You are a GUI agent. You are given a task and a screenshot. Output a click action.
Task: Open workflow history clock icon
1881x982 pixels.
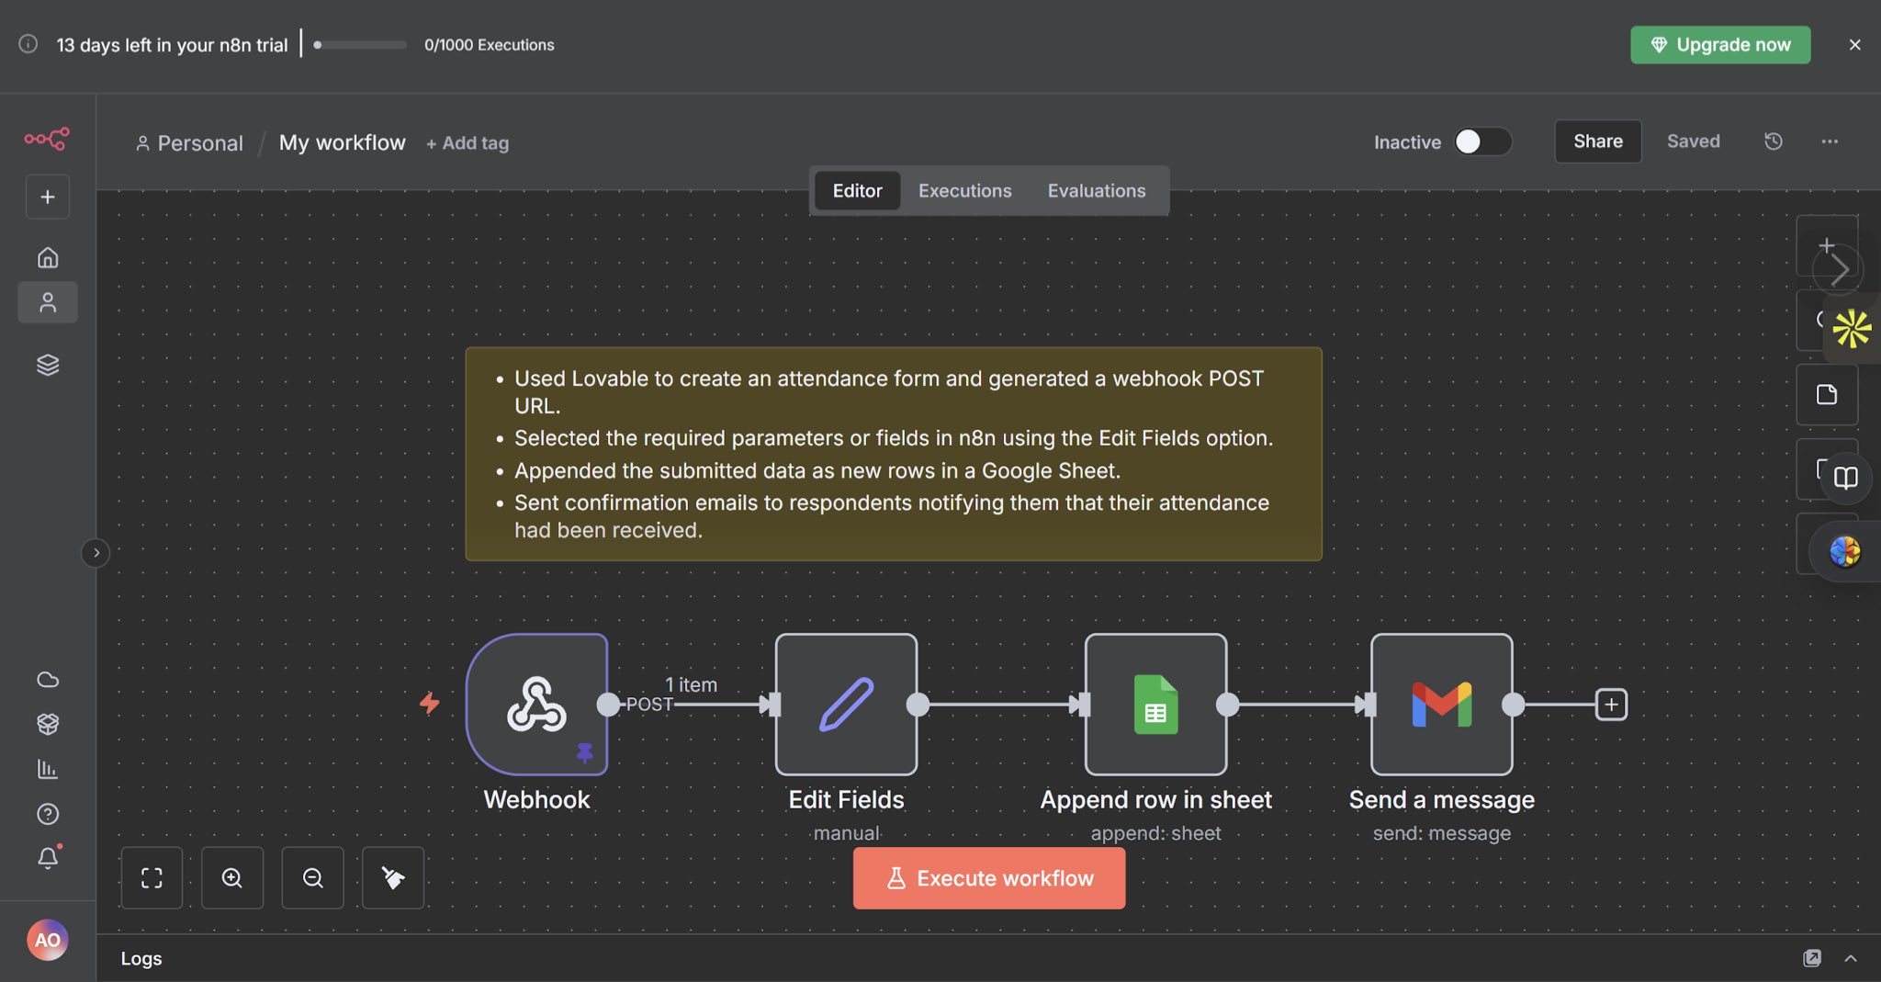(x=1774, y=141)
